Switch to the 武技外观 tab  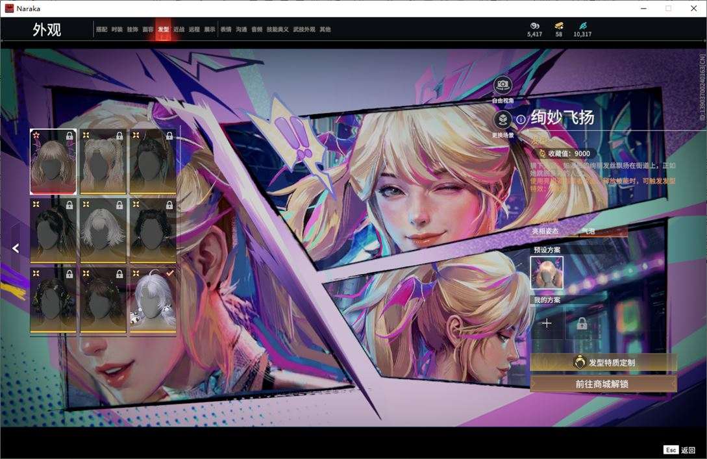click(304, 29)
